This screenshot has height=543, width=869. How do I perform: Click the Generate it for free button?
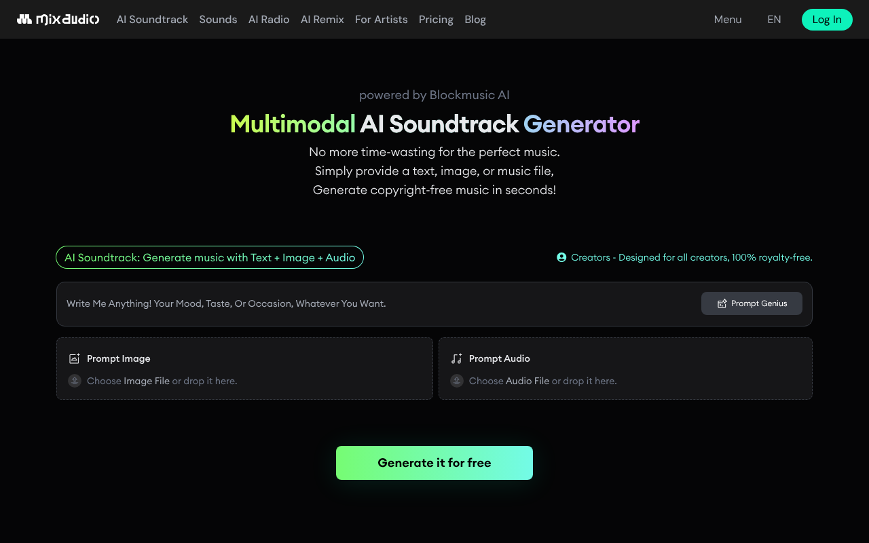tap(434, 462)
